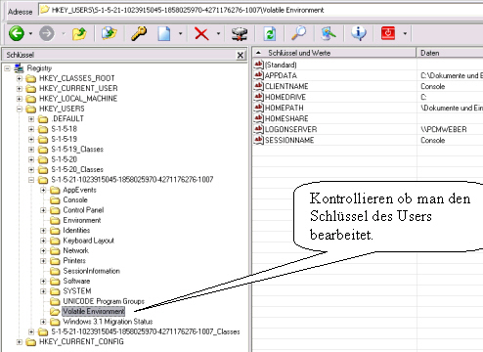483x352 pixels.
Task: Select Windows 3.1 Migration Status key
Action: click(x=108, y=322)
